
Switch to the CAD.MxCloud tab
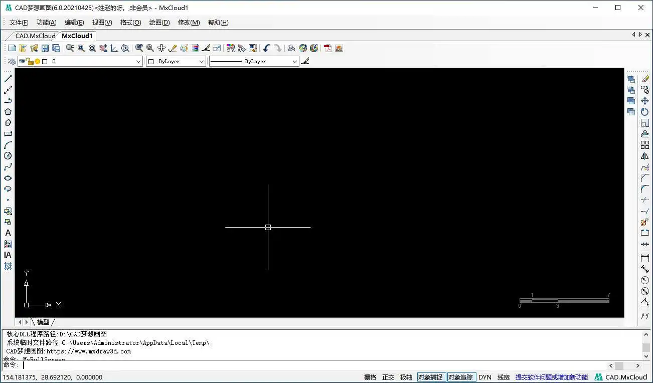click(x=35, y=36)
